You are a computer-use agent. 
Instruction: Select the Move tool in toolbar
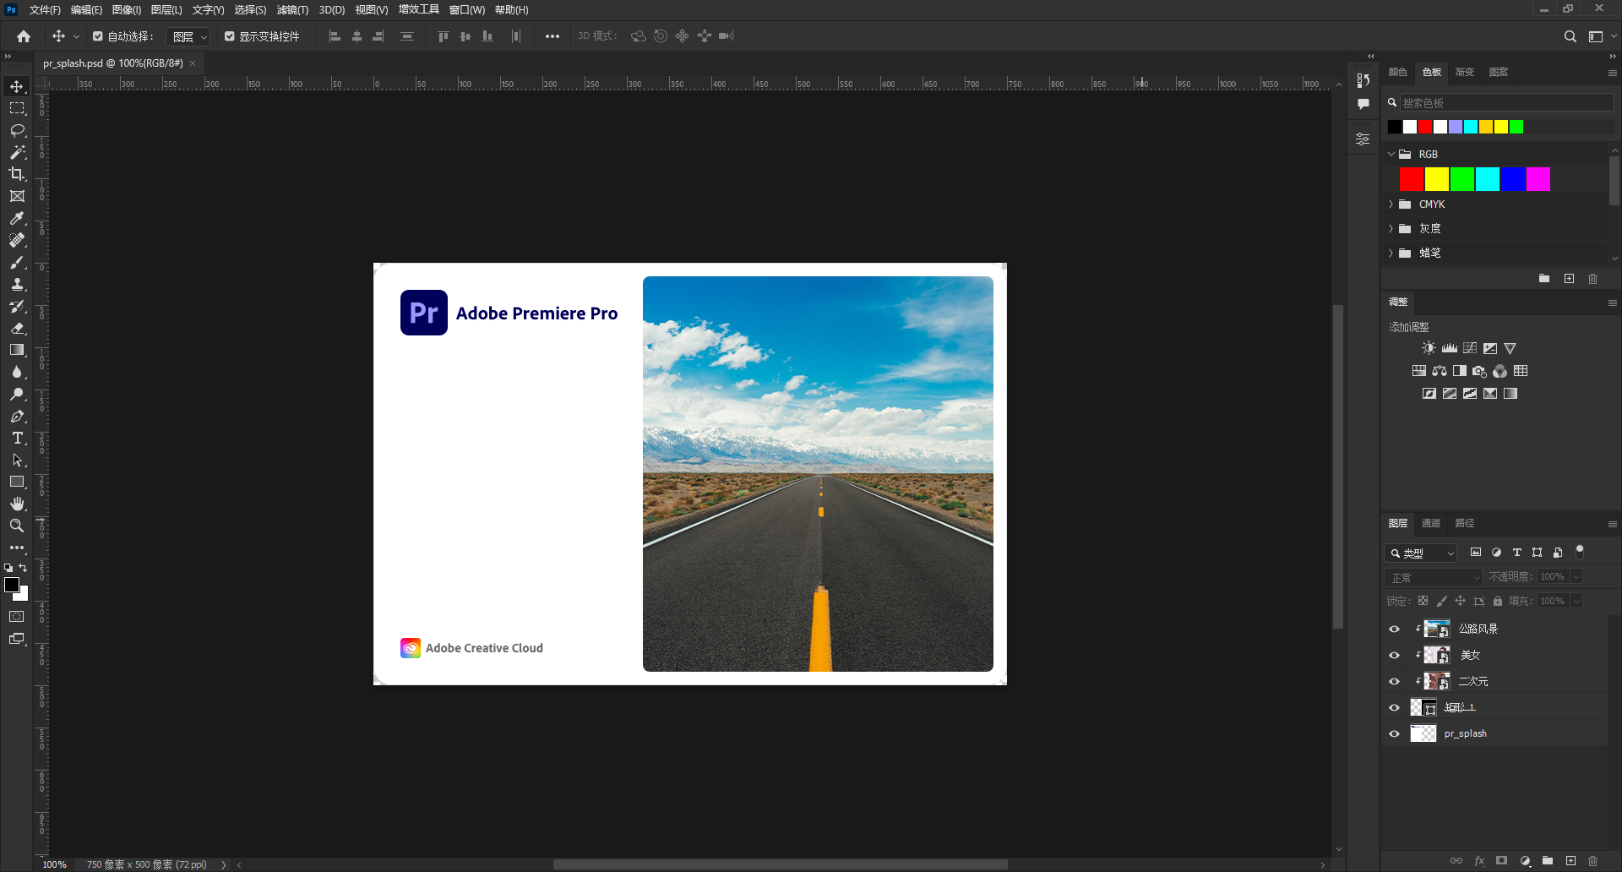tap(17, 86)
